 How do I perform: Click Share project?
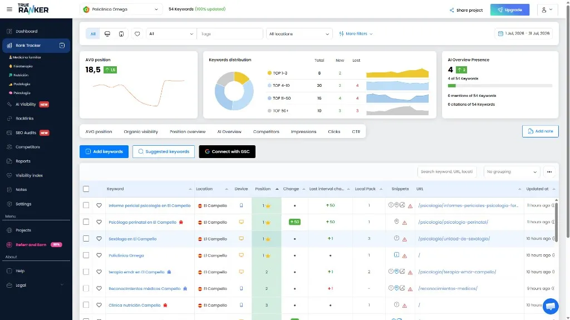[x=466, y=10]
